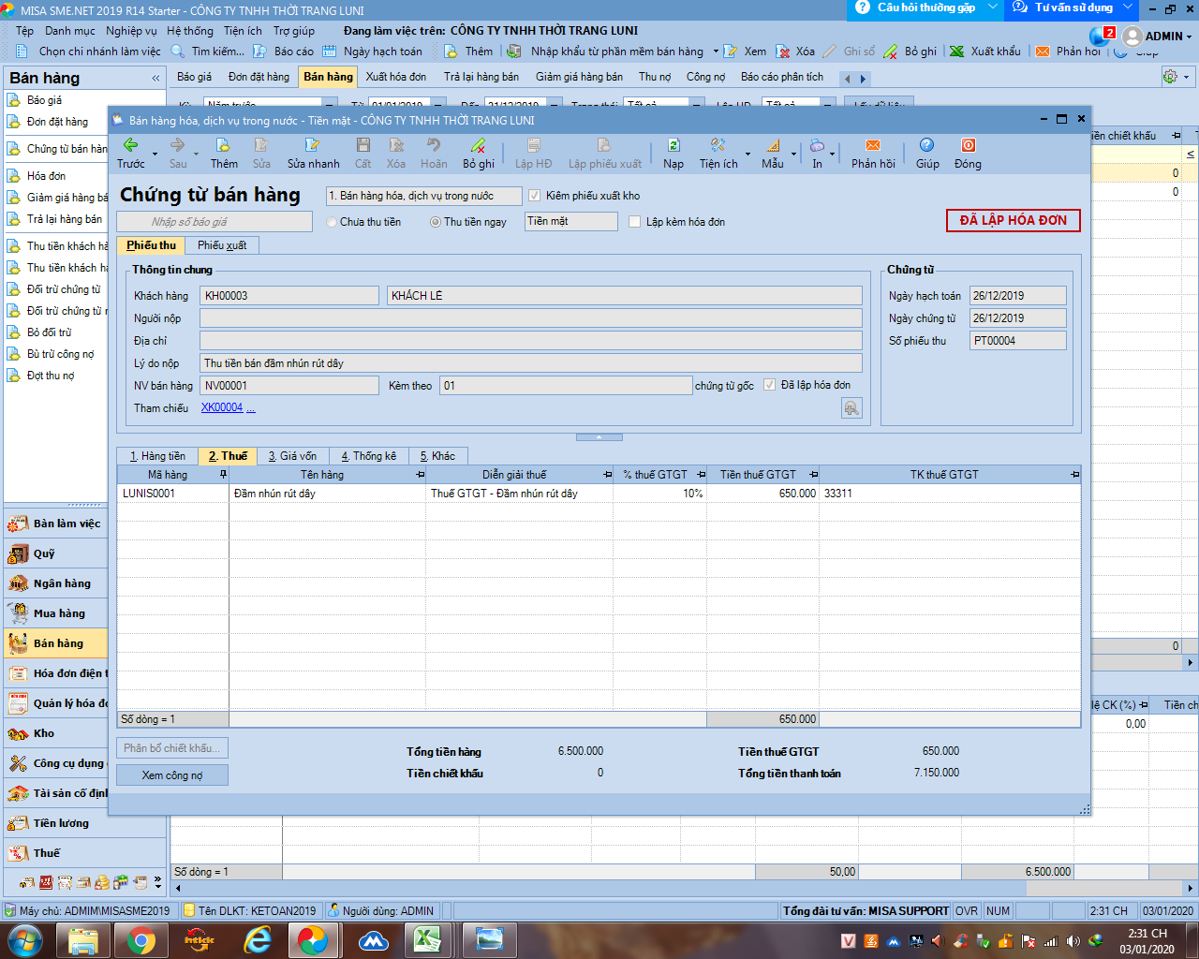Screen dimensions: 1199x959
Task: Click the Phản hồi envelope icon
Action: click(872, 146)
